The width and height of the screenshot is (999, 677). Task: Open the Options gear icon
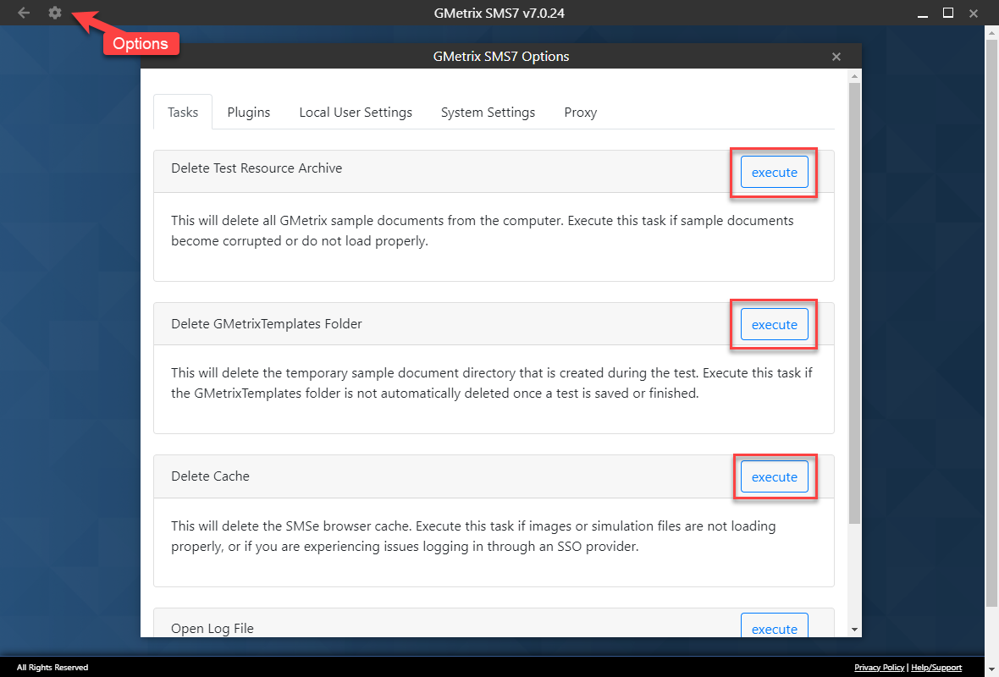[54, 13]
